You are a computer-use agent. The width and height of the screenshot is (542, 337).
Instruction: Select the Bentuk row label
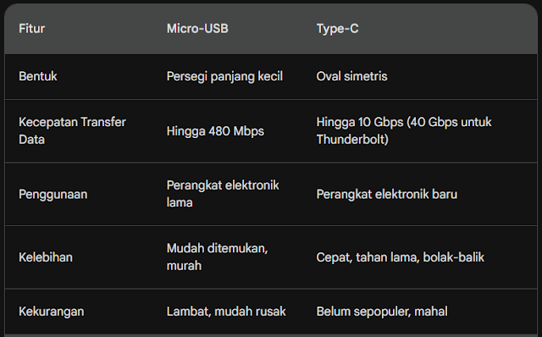[37, 76]
